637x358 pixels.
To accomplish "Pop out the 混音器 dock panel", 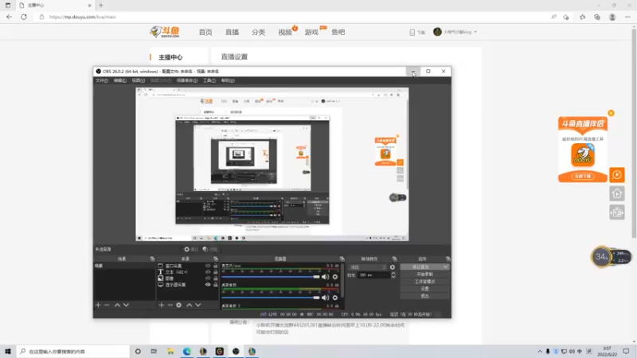I will point(342,259).
